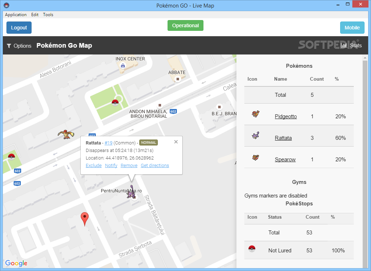
Task: Click the NORMAL type badge
Action: pyautogui.click(x=149, y=143)
